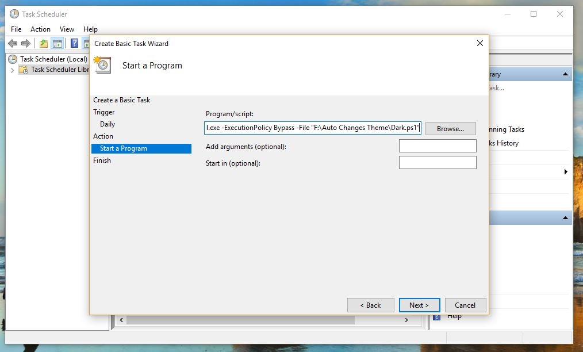Image resolution: width=583 pixels, height=352 pixels.
Task: Minimize the Task Scheduler window
Action: pyautogui.click(x=508, y=14)
